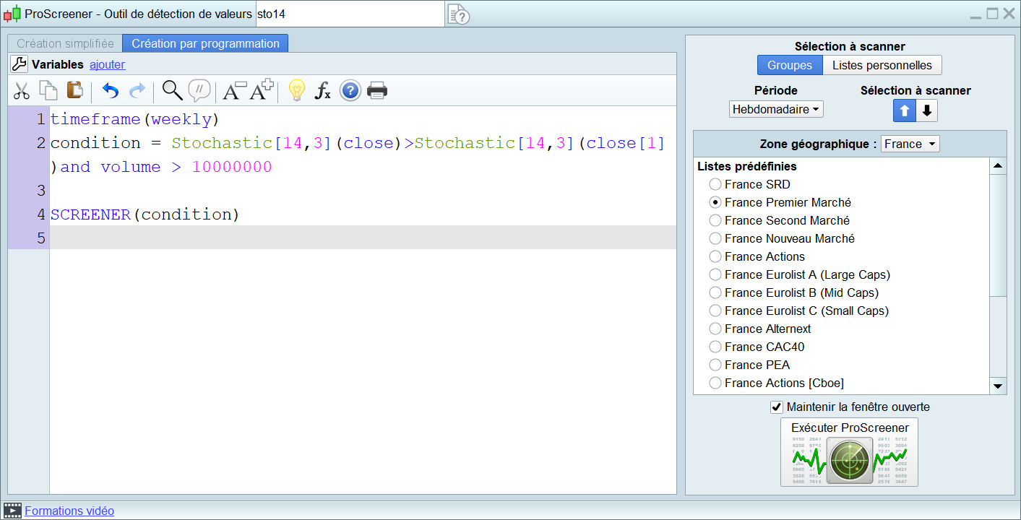Open the document help icon beside the name
The height and width of the screenshot is (520, 1021).
458,14
